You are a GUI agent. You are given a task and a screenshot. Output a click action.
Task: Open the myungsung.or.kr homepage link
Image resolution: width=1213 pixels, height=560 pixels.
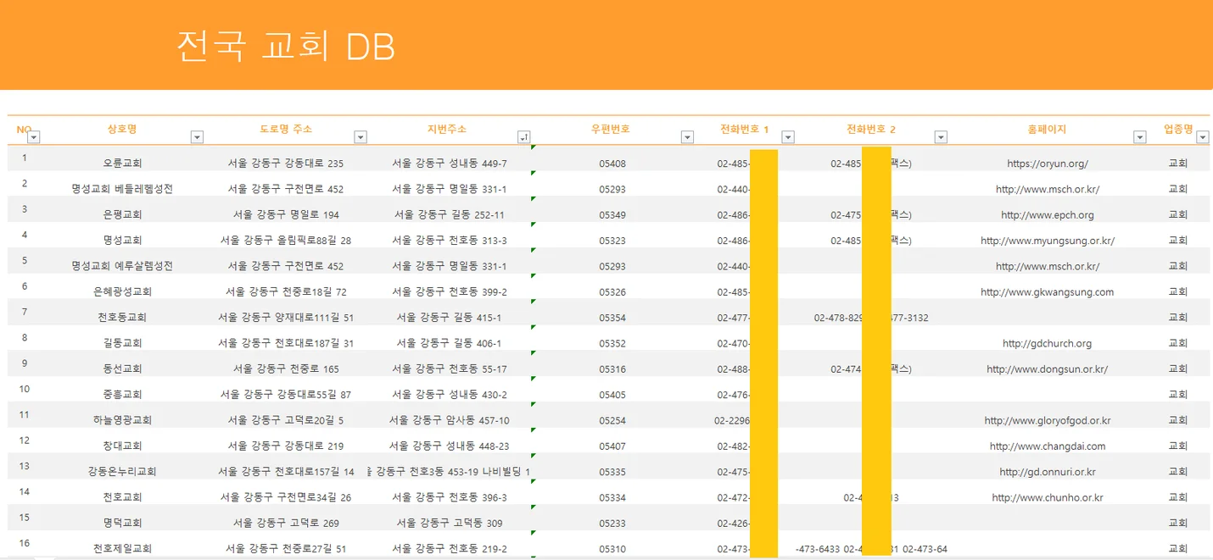coord(1047,241)
